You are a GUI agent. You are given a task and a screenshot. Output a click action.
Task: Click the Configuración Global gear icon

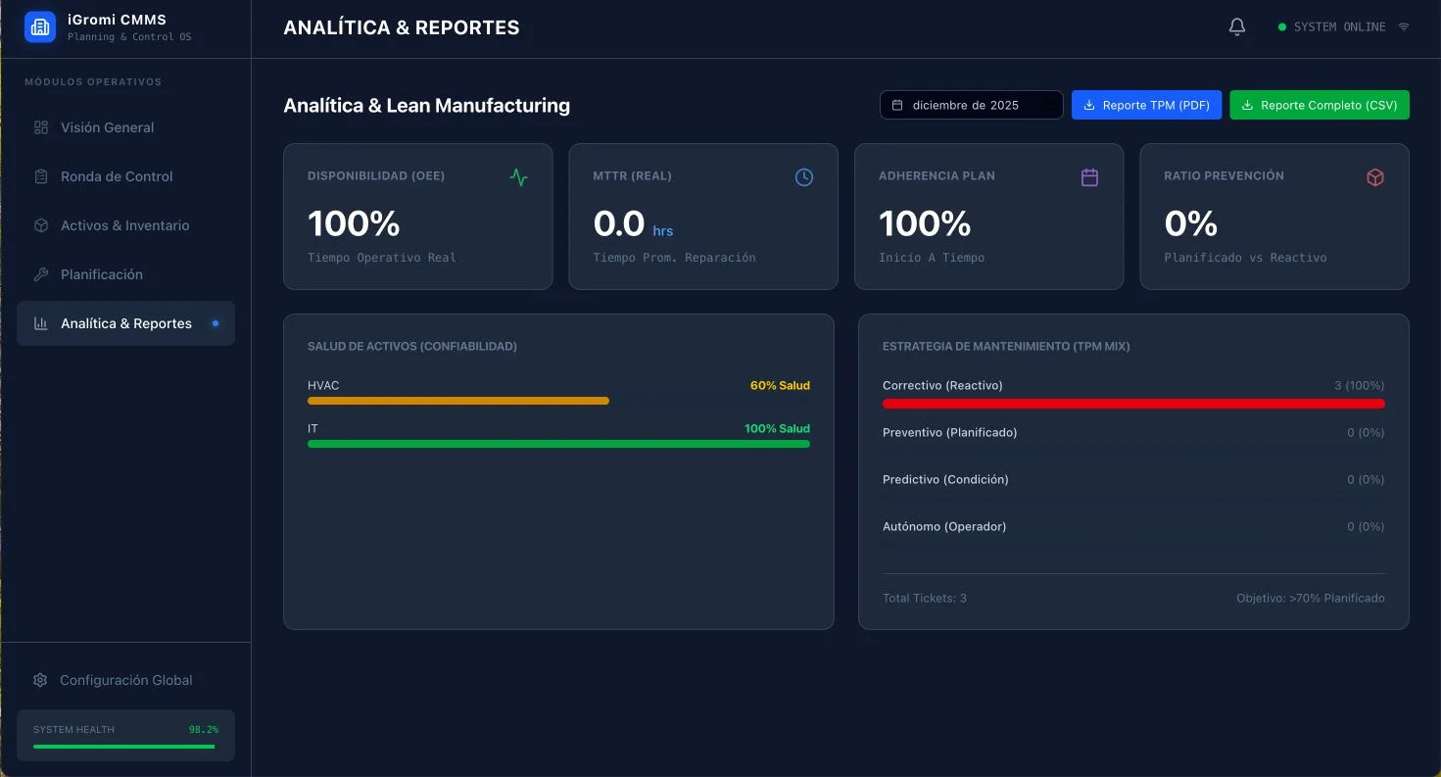(39, 679)
